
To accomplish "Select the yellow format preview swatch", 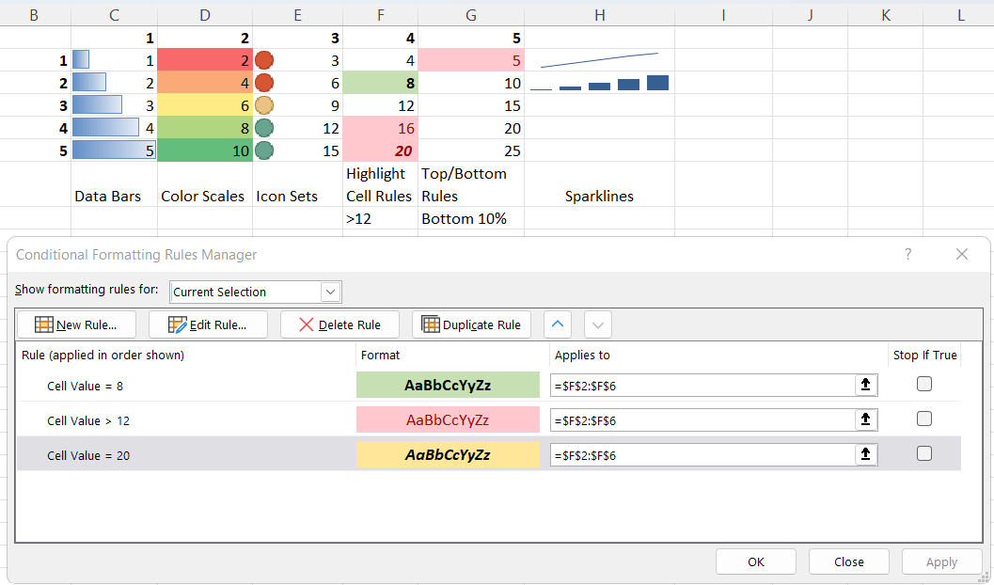I will (x=448, y=454).
